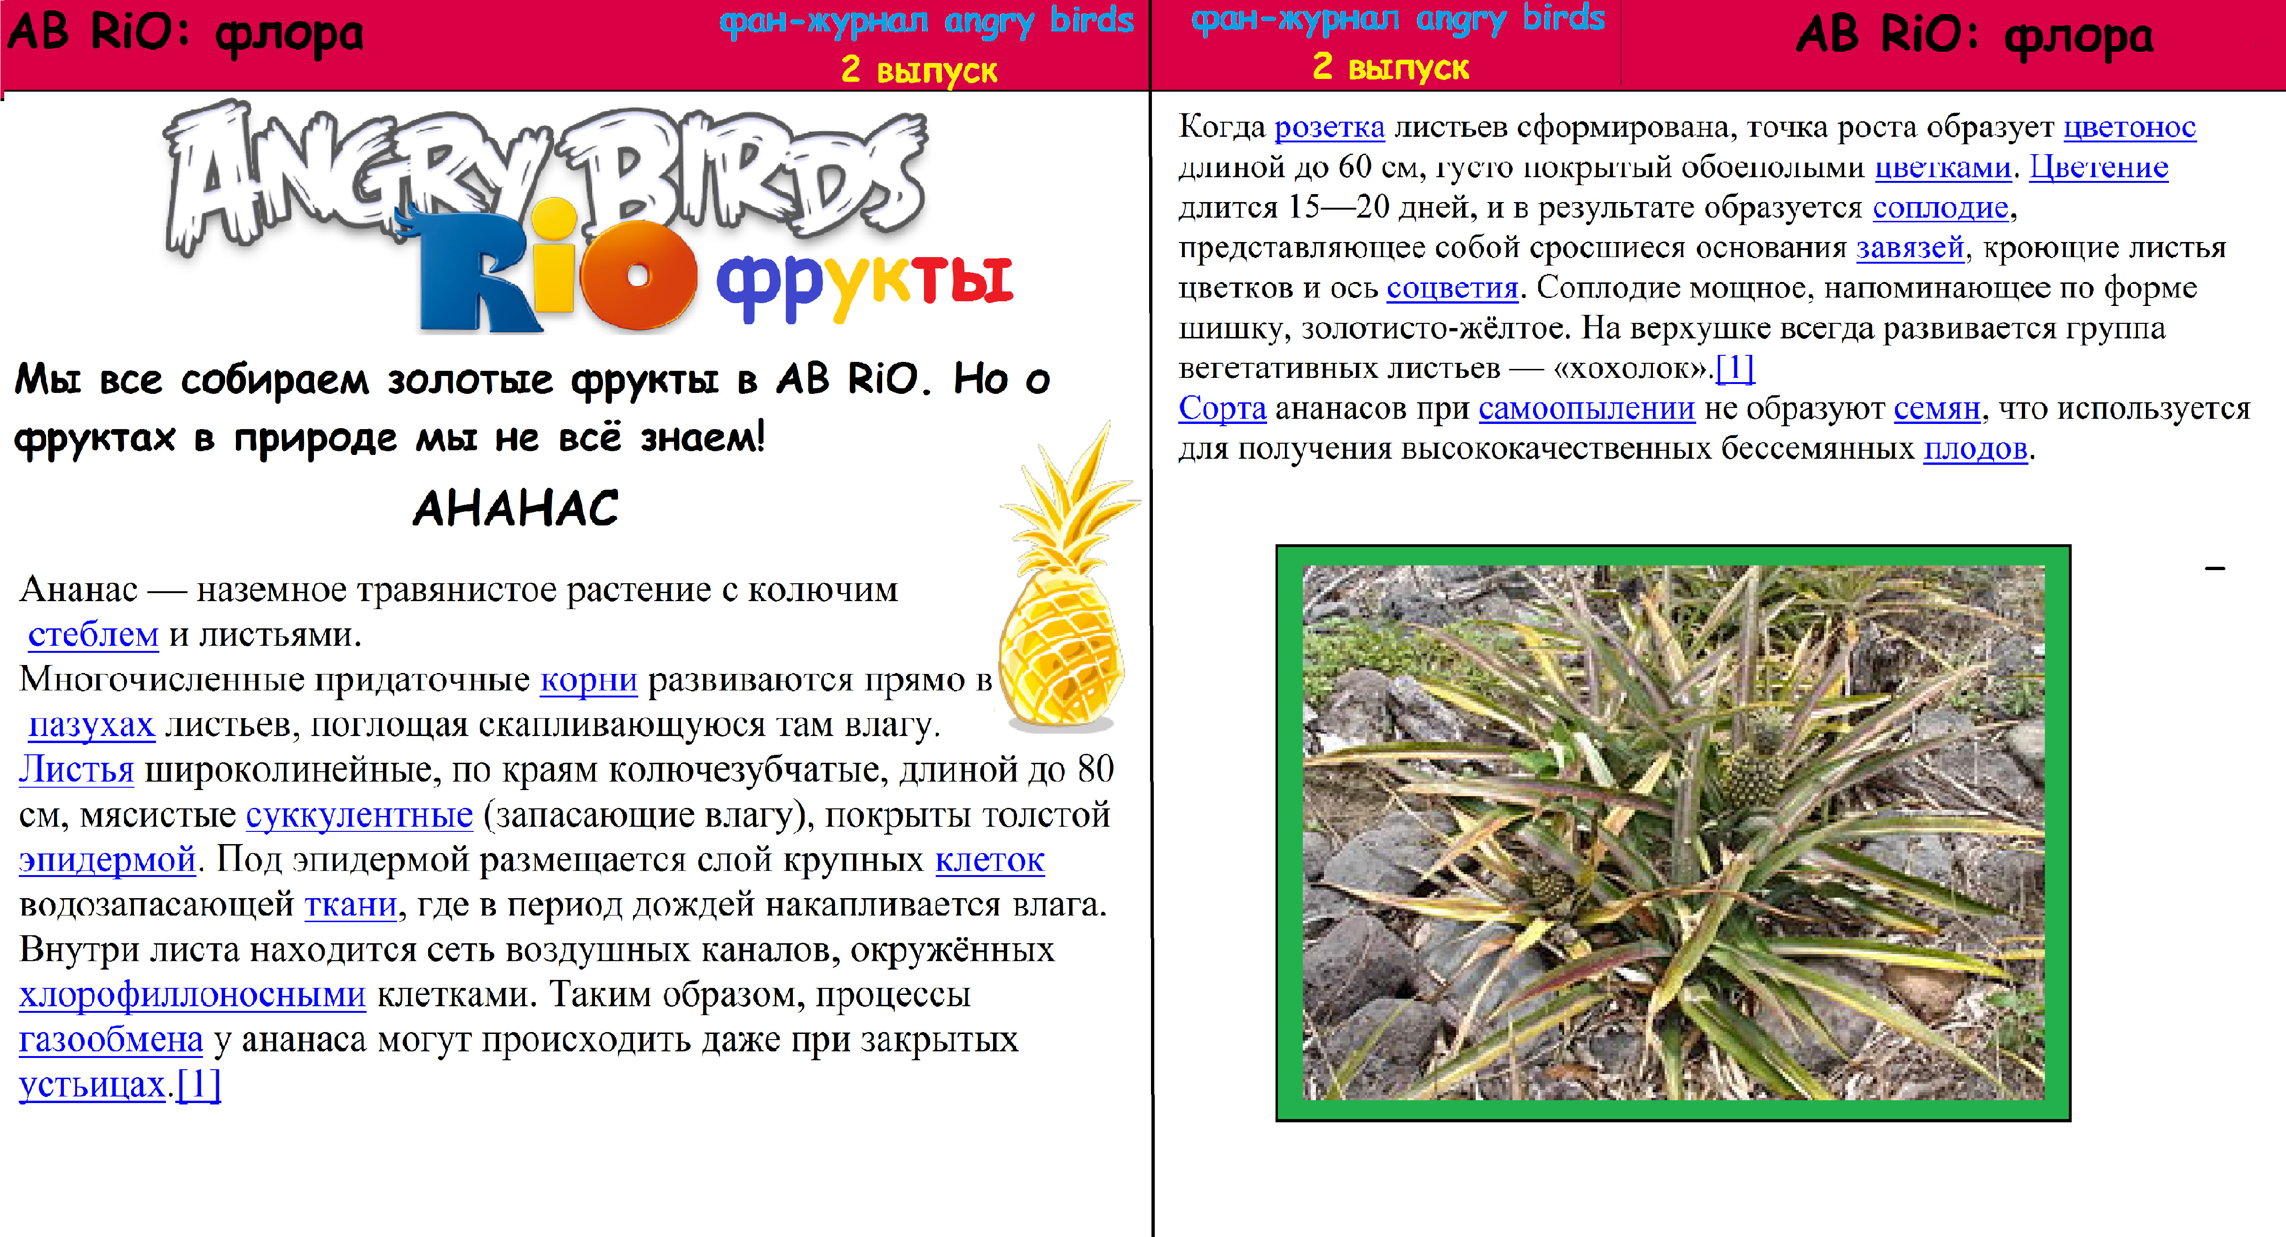Click the 'устьицах' hyperlink
Screen dimensions: 2286x1237
point(92,1085)
